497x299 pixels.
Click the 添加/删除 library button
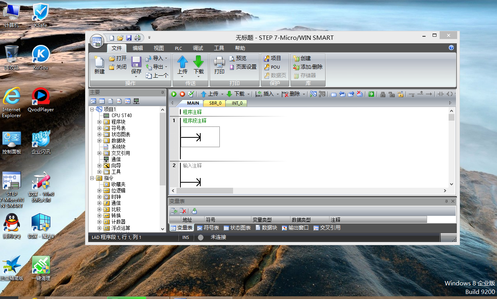pos(308,67)
